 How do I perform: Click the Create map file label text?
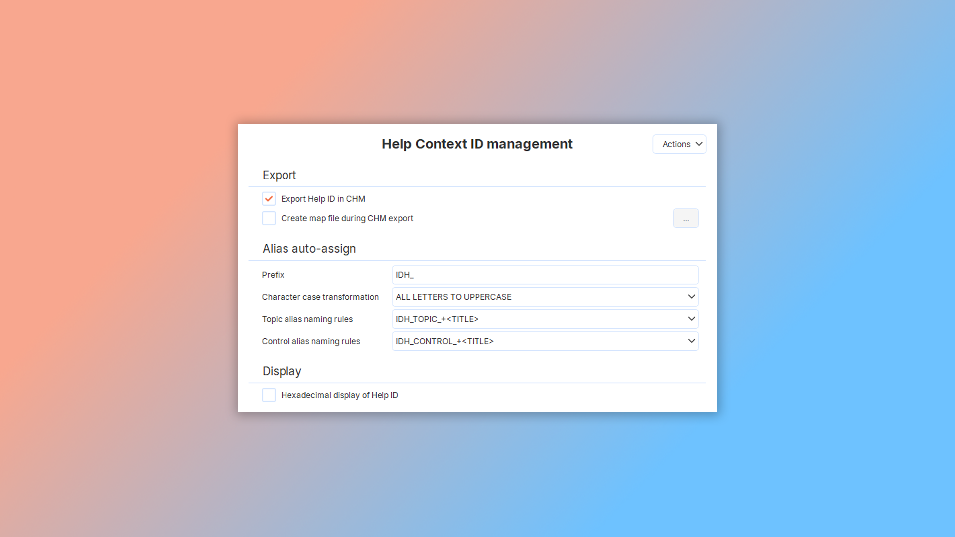[x=347, y=218]
